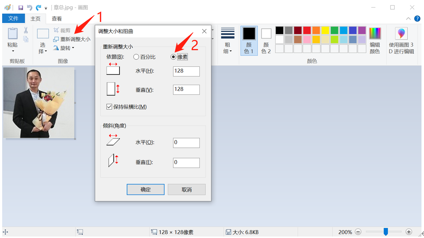This screenshot has width=424, height=238.
Task: Open the 文件 menu
Action: (x=13, y=18)
